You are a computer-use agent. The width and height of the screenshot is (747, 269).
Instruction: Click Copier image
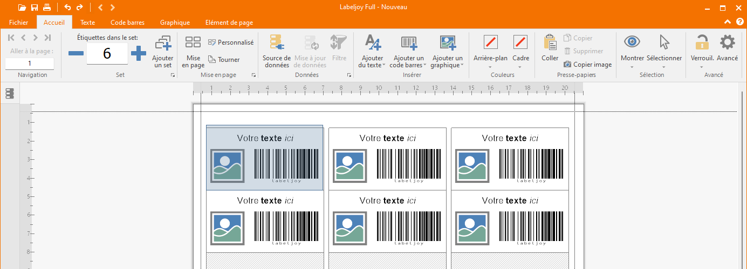click(588, 64)
